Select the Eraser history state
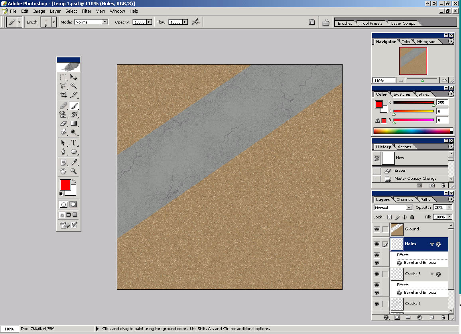 tap(400, 171)
